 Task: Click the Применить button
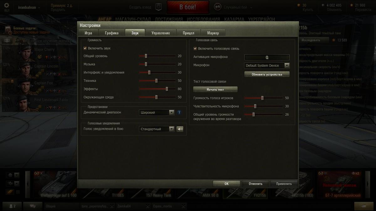point(284,183)
